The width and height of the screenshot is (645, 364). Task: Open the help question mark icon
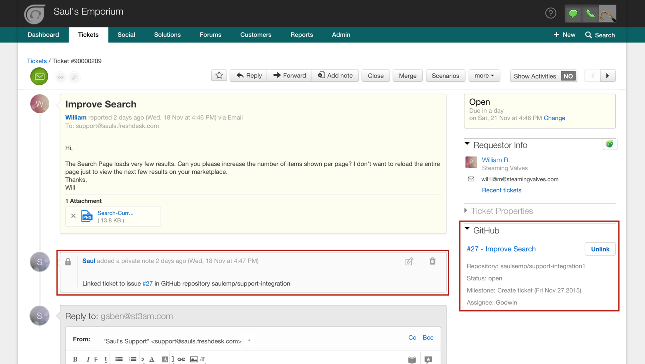click(551, 13)
